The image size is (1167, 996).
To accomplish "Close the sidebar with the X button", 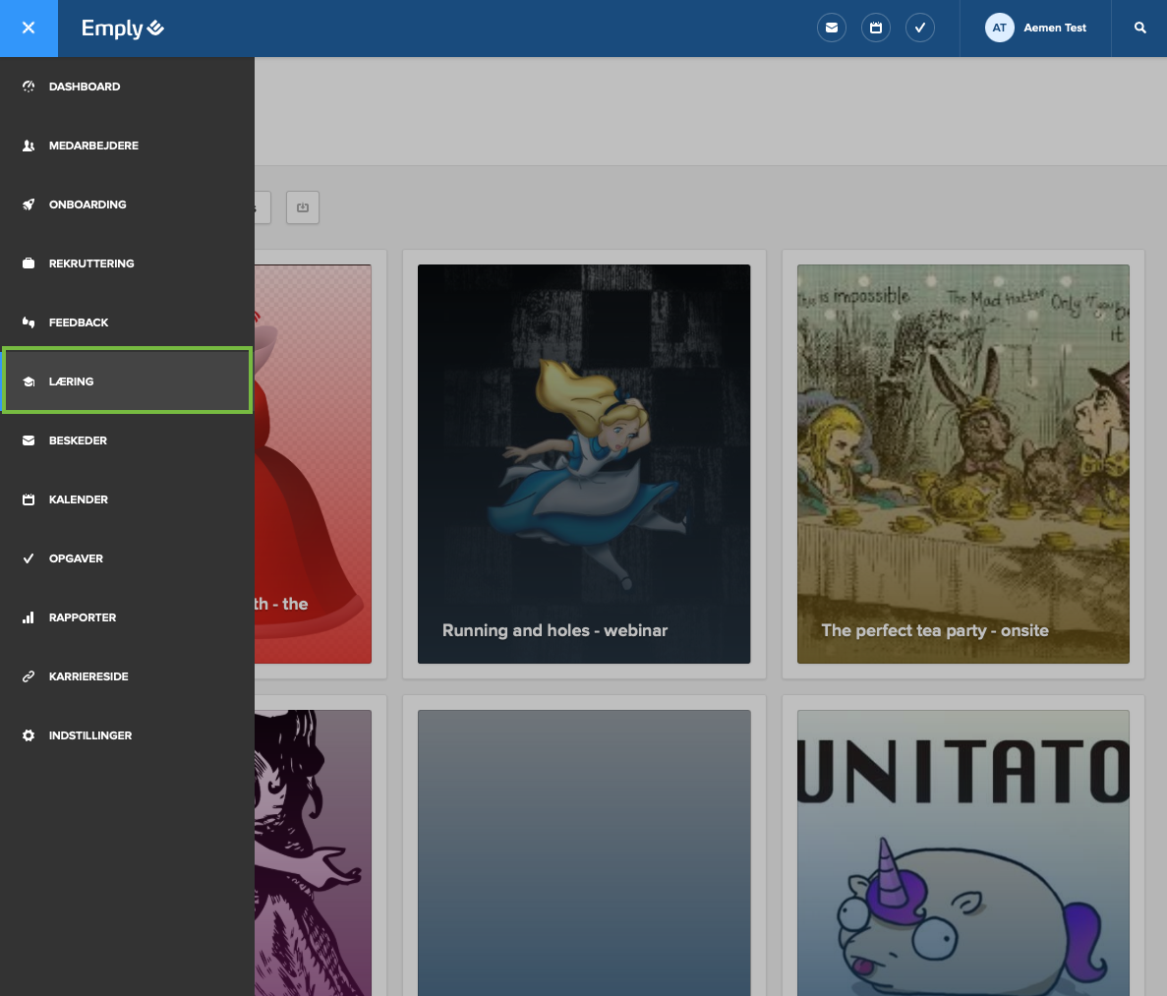I will pos(29,28).
